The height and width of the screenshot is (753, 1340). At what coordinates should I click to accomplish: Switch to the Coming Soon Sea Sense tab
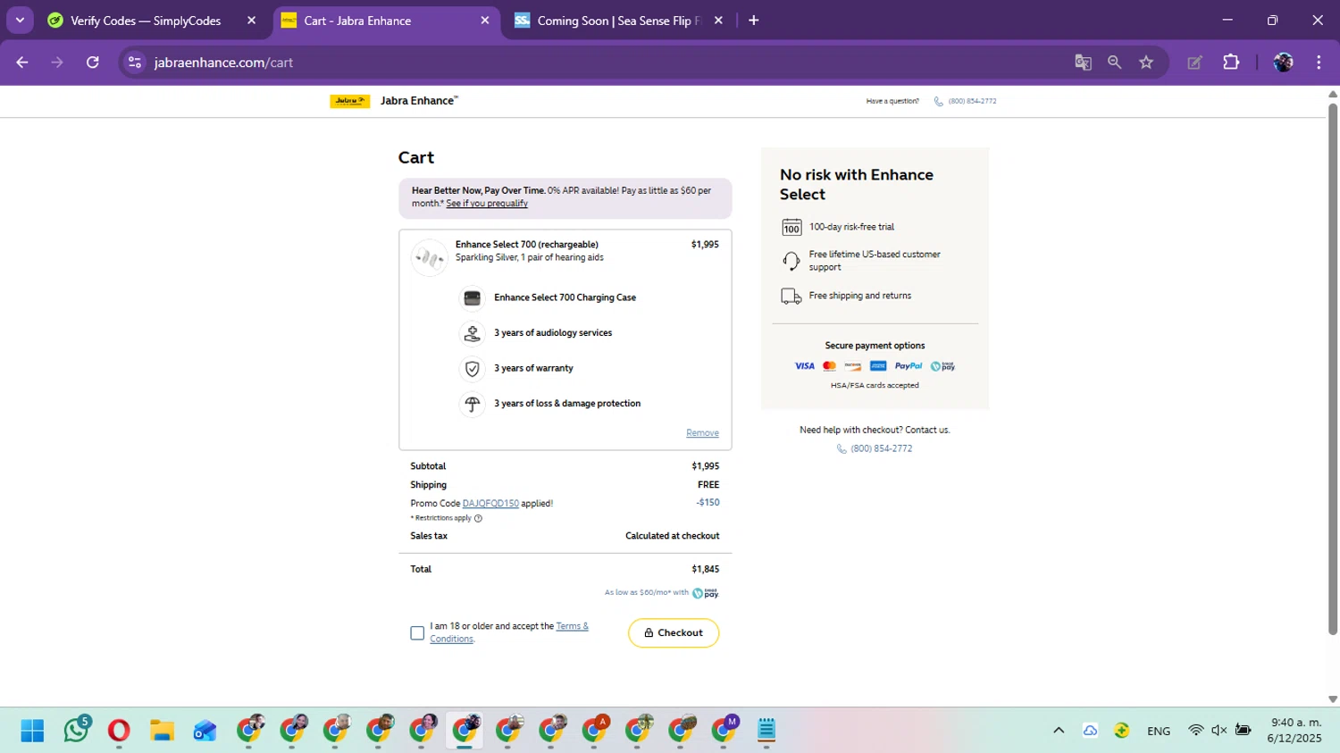tap(620, 21)
